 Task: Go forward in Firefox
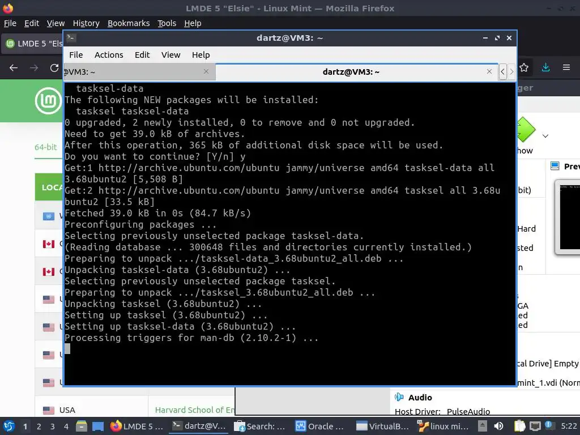[x=33, y=68]
